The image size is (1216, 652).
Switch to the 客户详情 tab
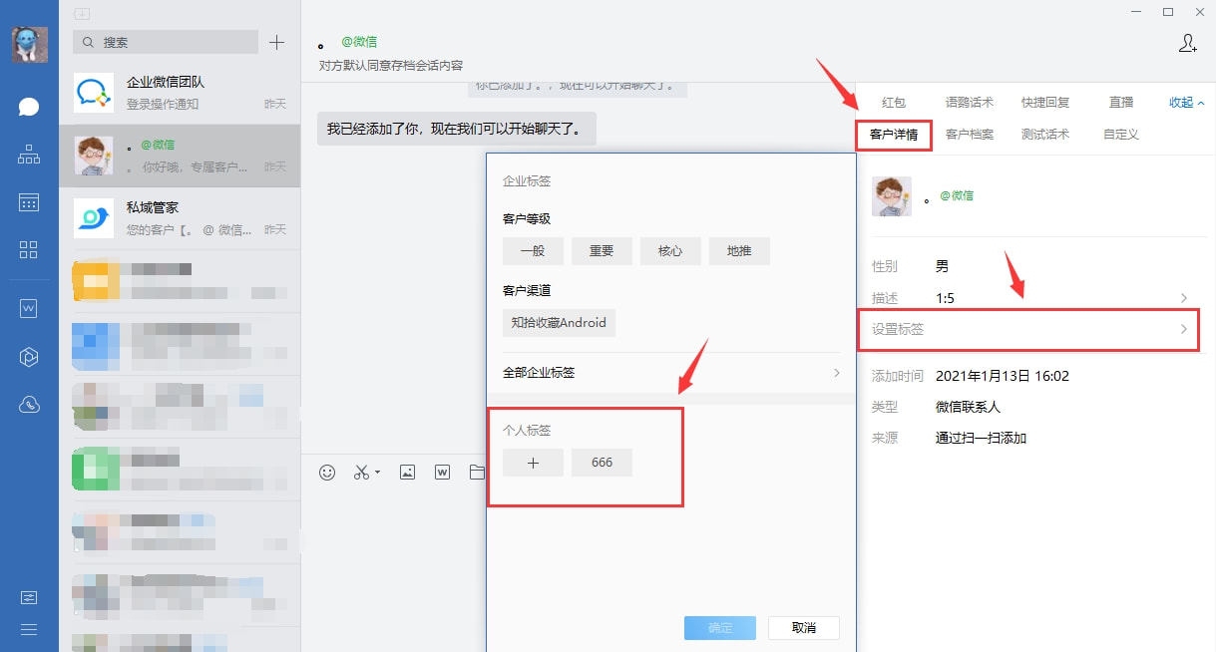(893, 135)
